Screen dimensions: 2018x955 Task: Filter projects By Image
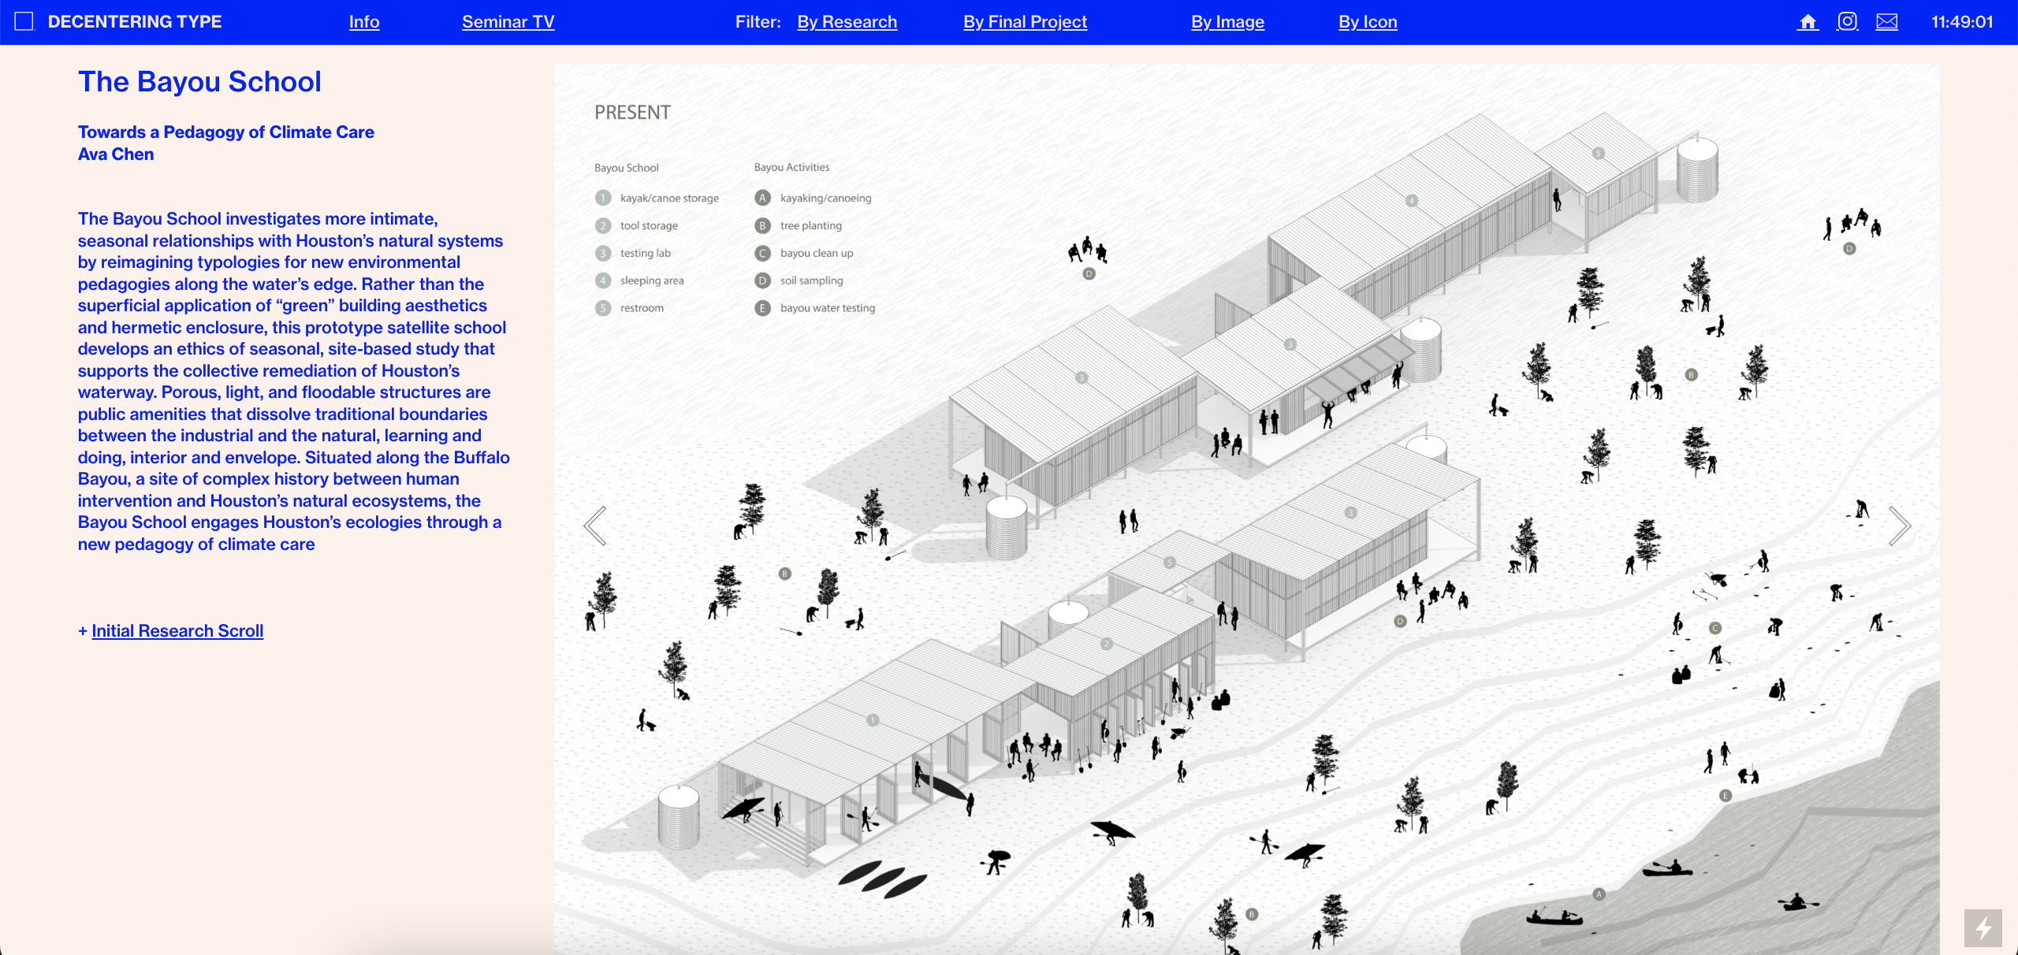click(1227, 22)
